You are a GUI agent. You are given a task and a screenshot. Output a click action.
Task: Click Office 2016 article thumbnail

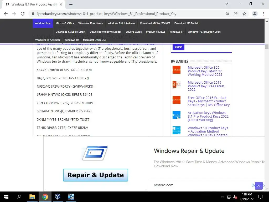(177, 100)
